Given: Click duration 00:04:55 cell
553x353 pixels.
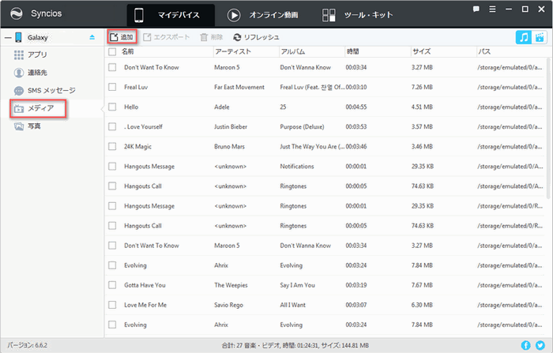Looking at the screenshot, I should point(355,107).
